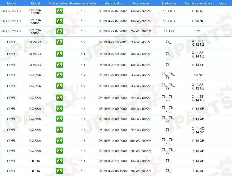Click the Model column header
232x176 pixels.
pyautogui.click(x=36, y=3)
